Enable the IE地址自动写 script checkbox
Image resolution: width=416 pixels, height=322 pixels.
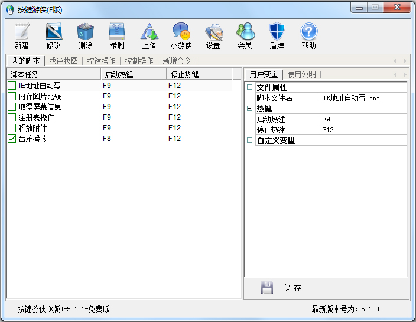click(12, 86)
